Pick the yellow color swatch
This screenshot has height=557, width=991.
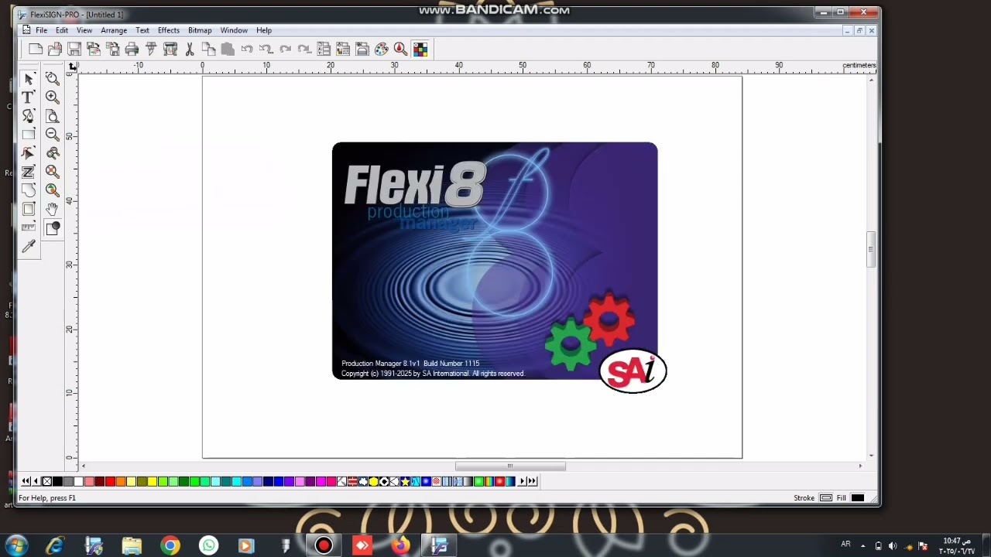click(152, 481)
